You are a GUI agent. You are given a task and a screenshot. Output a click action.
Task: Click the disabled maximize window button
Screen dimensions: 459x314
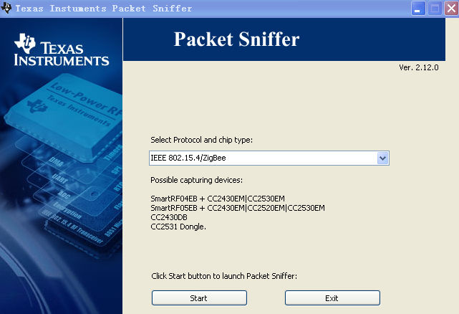(x=434, y=9)
